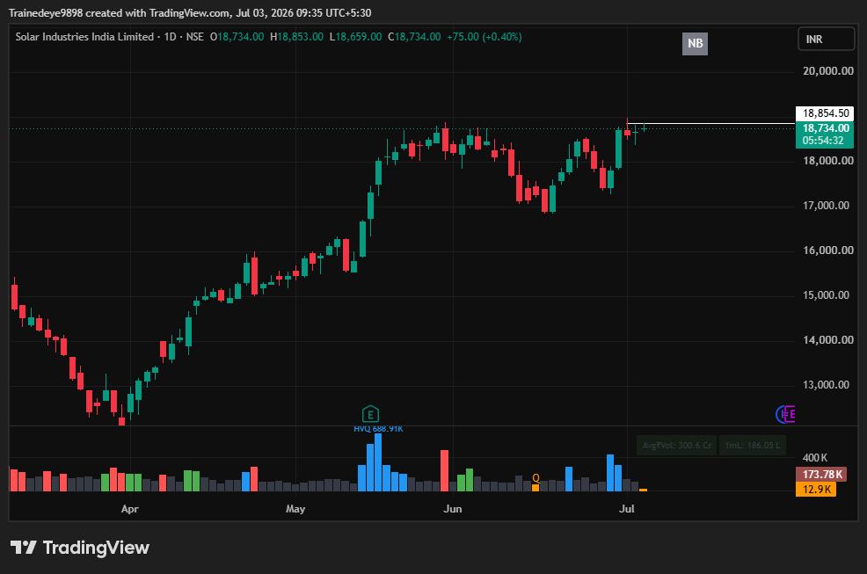Click the 17,000.00 price axis label
The image size is (867, 574).
click(x=826, y=206)
